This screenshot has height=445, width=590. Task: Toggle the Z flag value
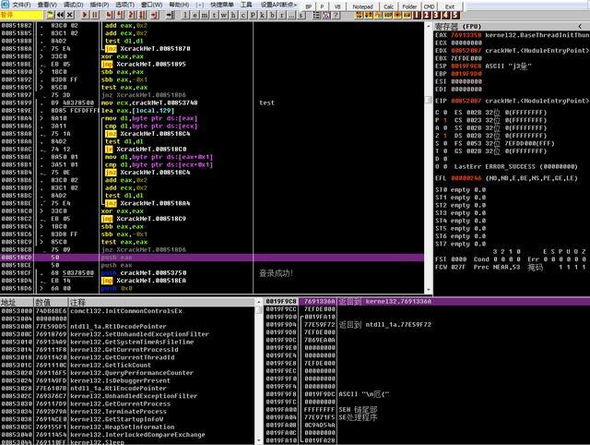(447, 134)
